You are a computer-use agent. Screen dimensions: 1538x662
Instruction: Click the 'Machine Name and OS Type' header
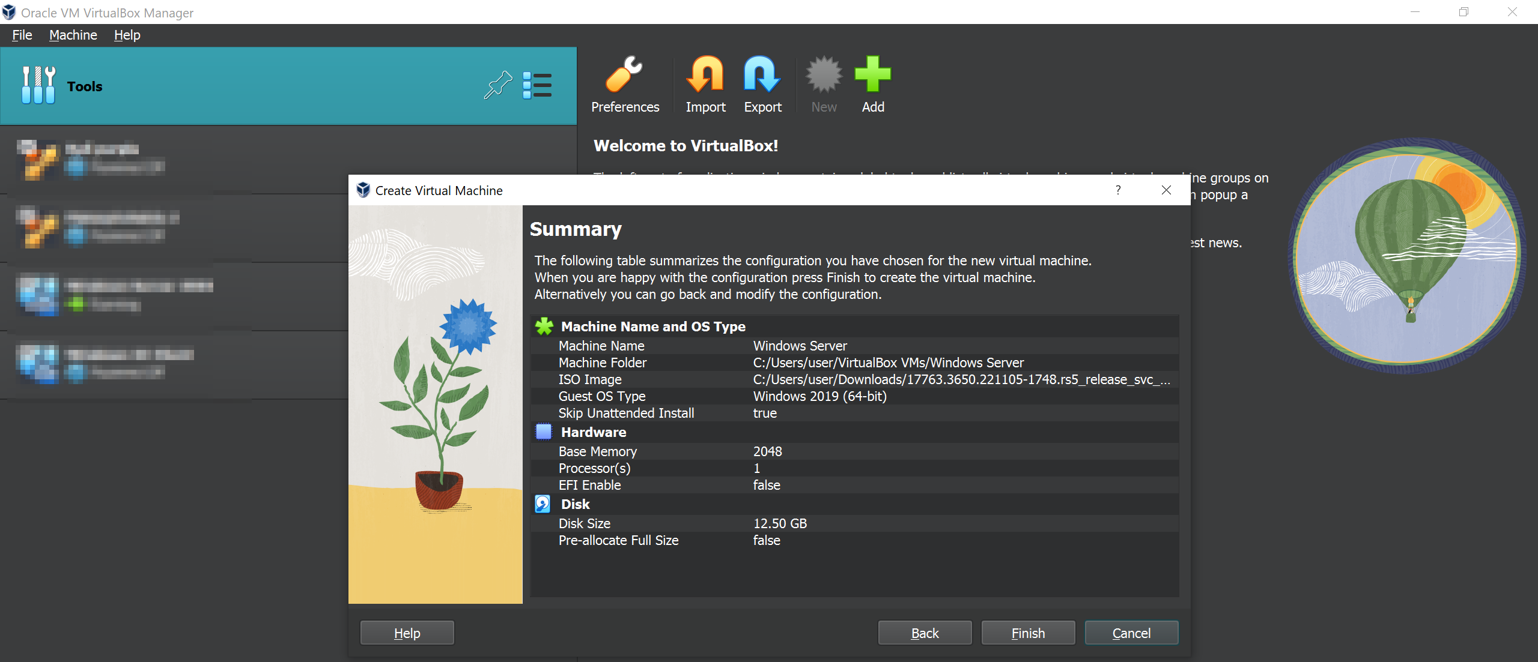[x=653, y=326]
